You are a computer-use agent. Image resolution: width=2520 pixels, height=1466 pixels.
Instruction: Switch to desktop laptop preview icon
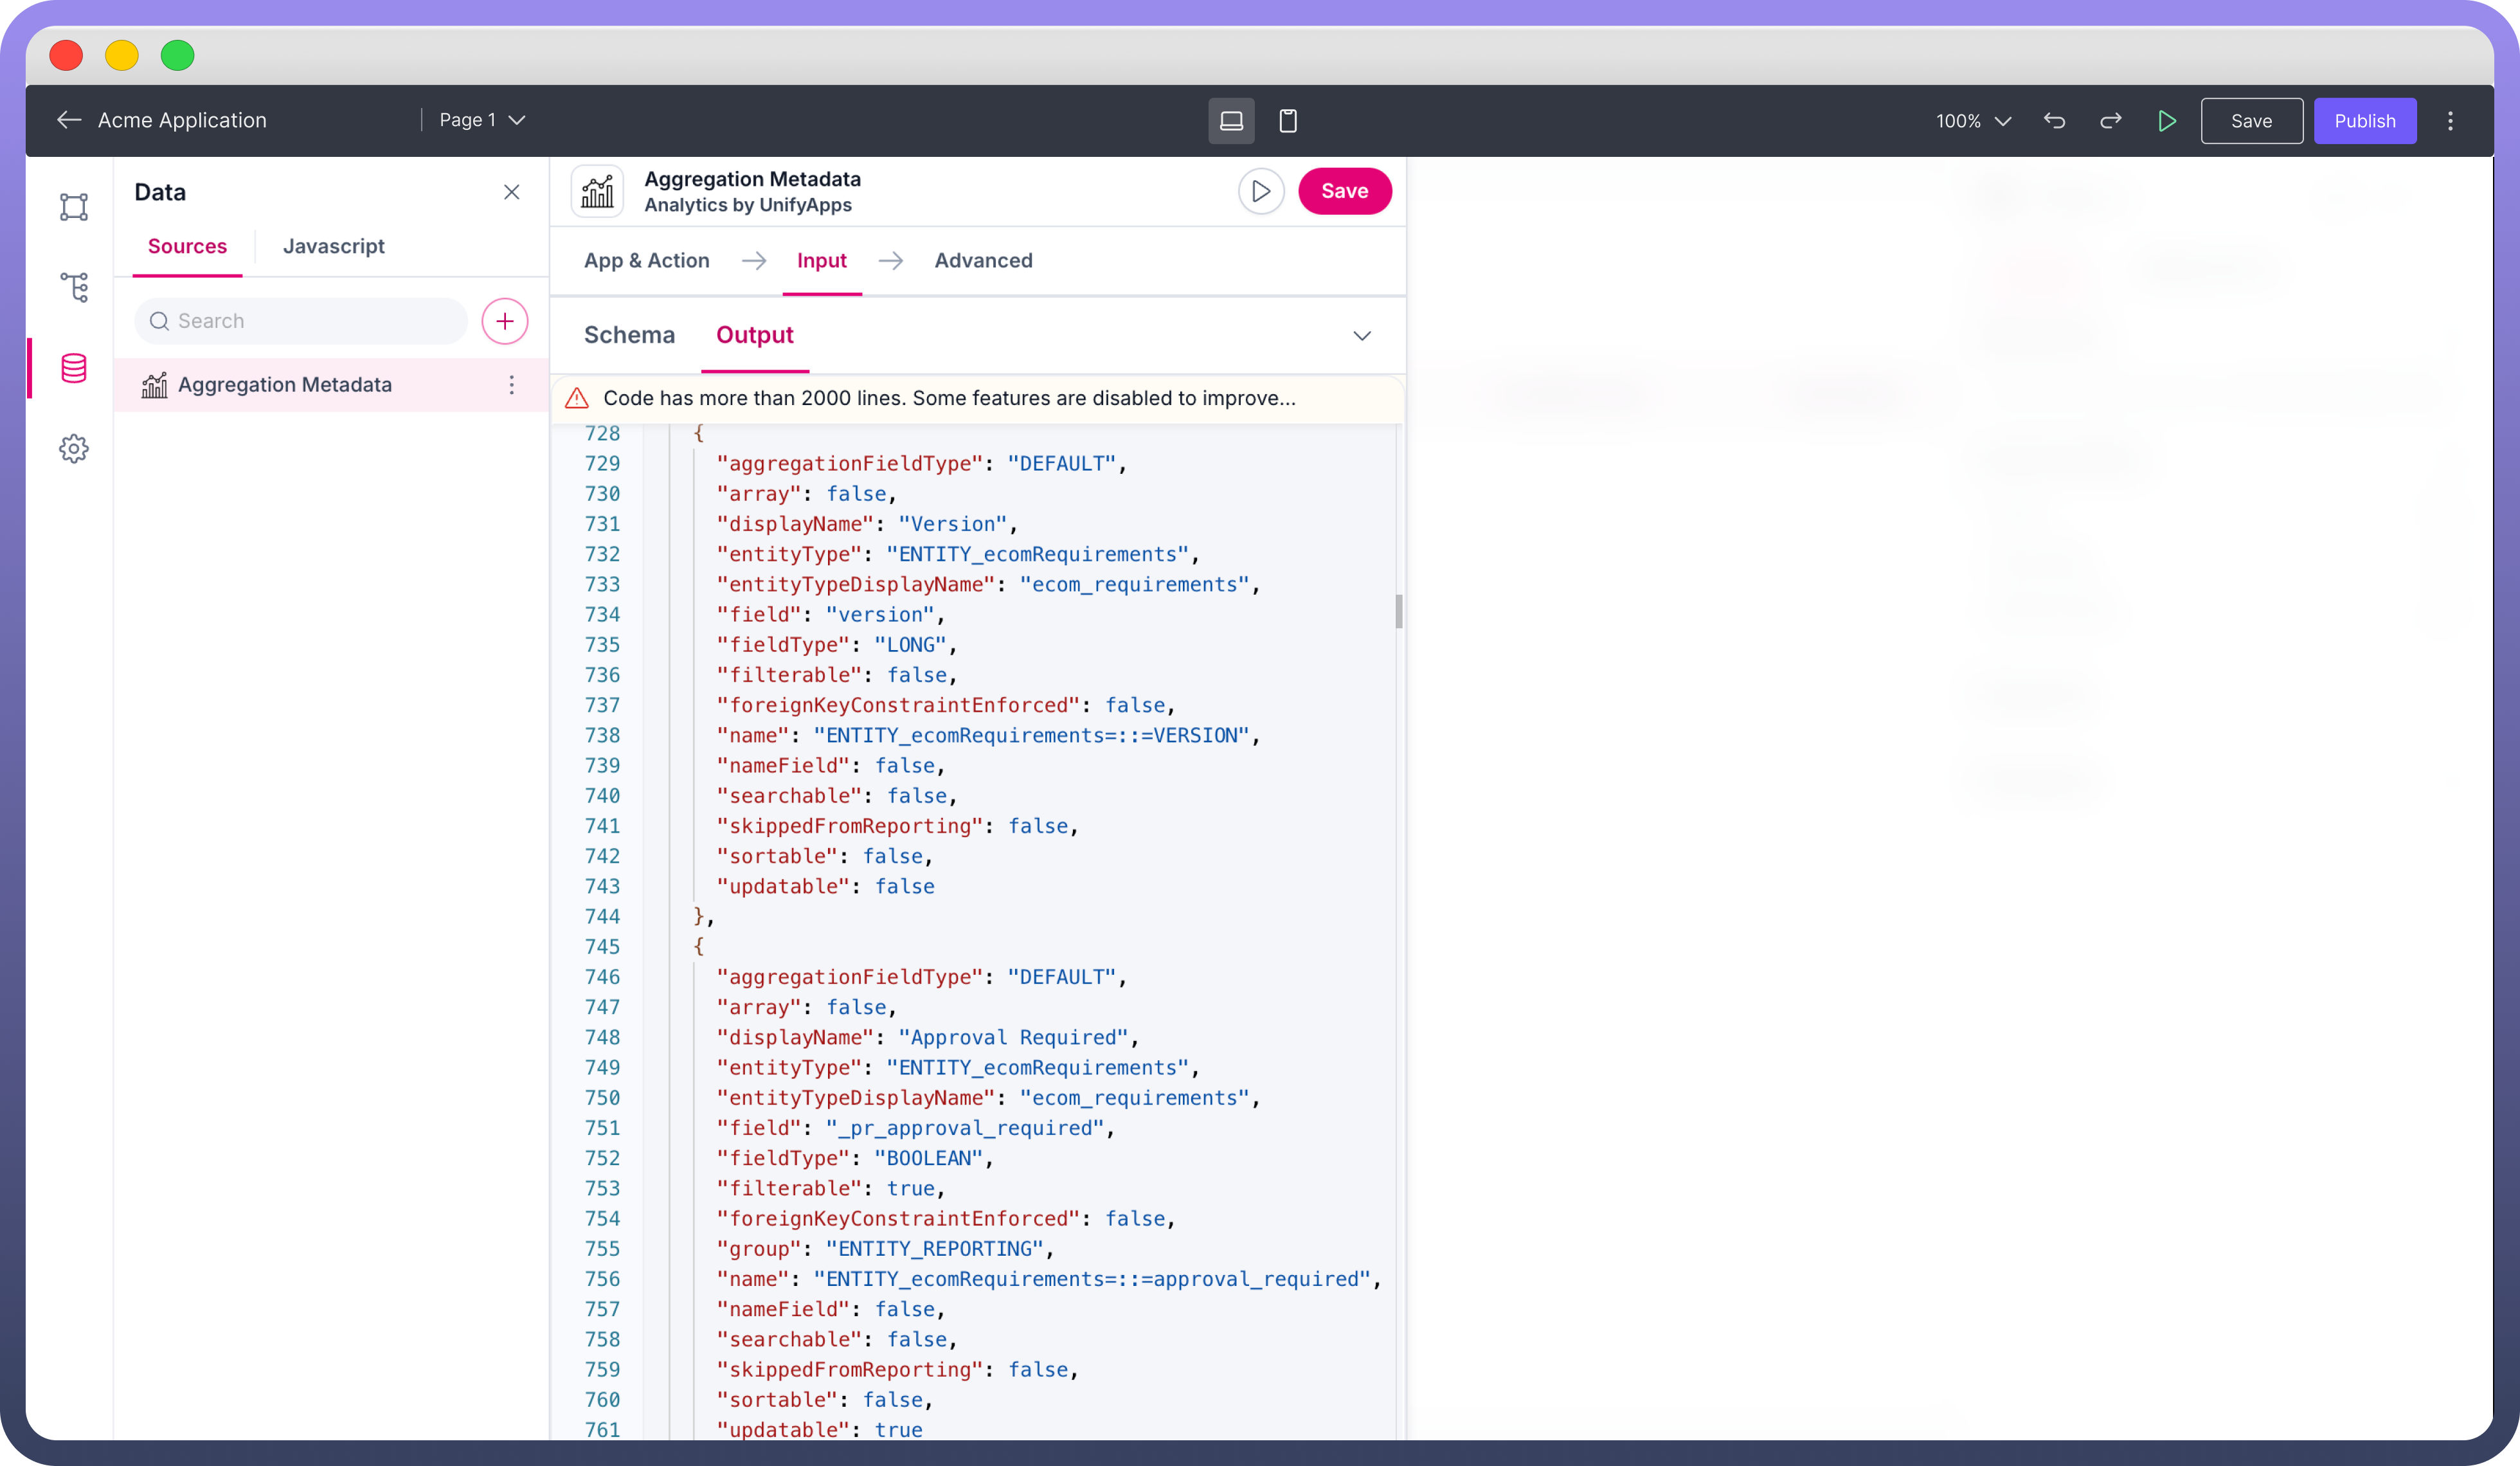(x=1231, y=121)
